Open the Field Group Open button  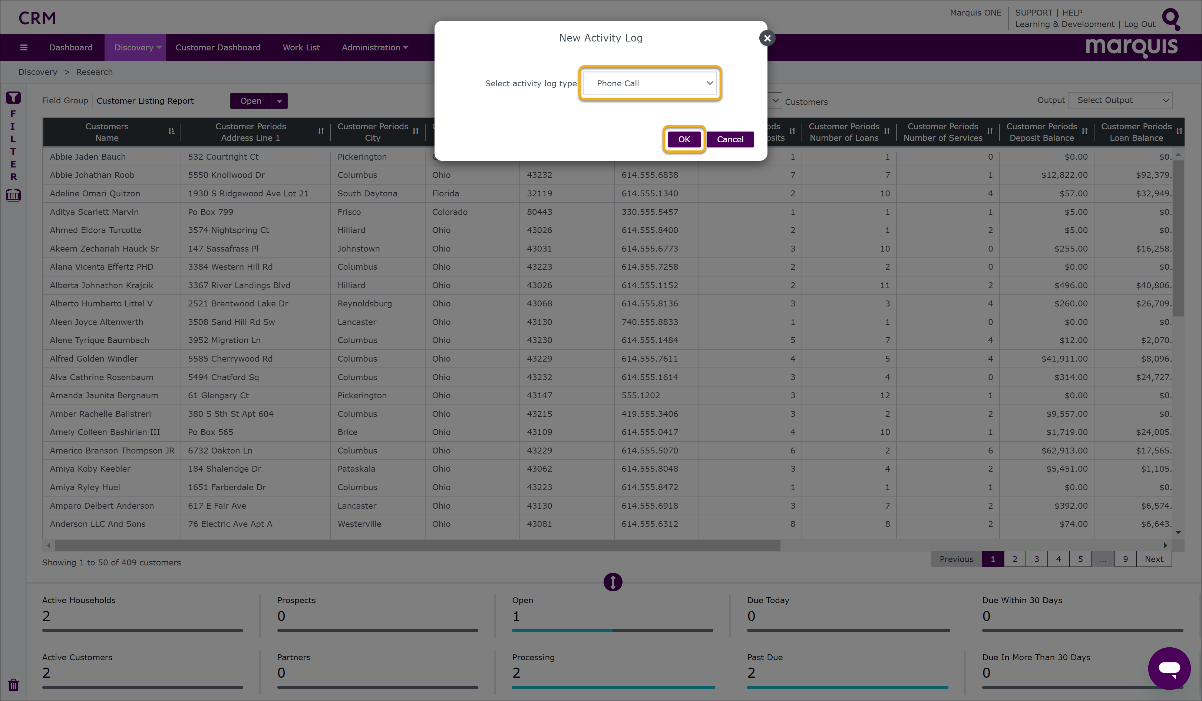point(251,100)
